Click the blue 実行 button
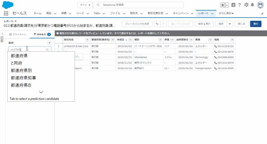This screenshot has height=144, width=267. 256,24
